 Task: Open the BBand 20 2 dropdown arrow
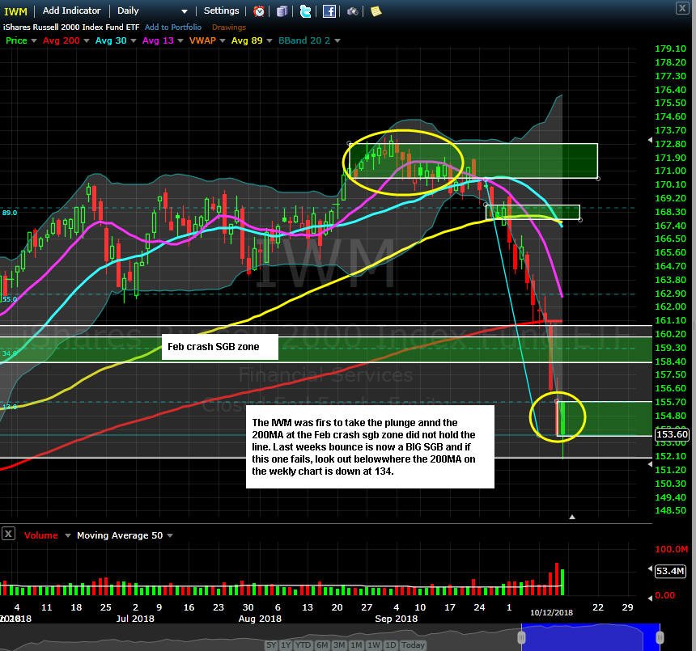pos(337,40)
